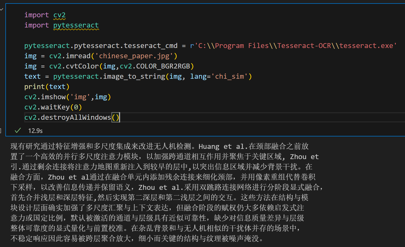Click the print(text) line
The height and width of the screenshot is (247, 405).
coord(47,87)
